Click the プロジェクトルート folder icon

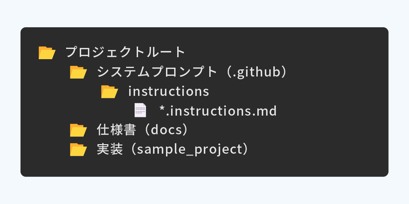[47, 53]
